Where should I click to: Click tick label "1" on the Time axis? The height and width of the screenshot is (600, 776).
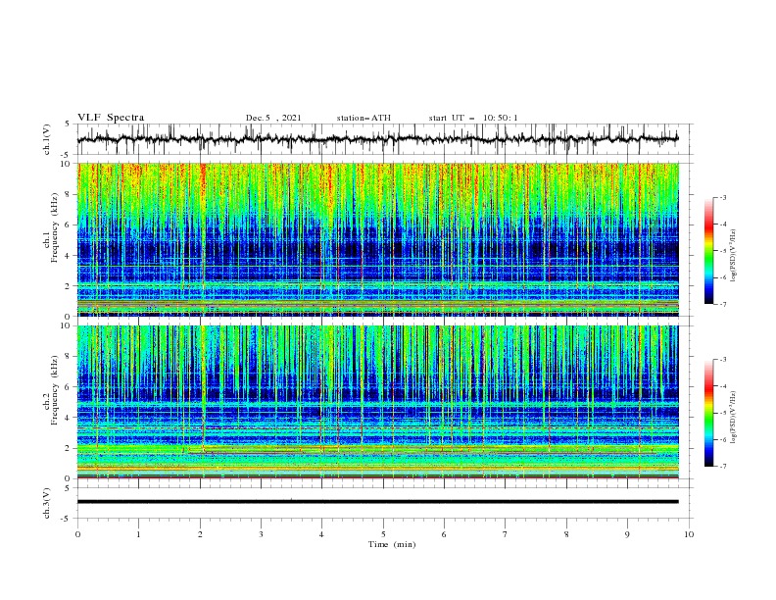(x=138, y=534)
